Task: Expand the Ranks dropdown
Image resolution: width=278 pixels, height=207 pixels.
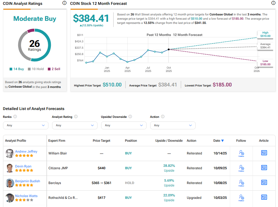Action: click(x=25, y=125)
